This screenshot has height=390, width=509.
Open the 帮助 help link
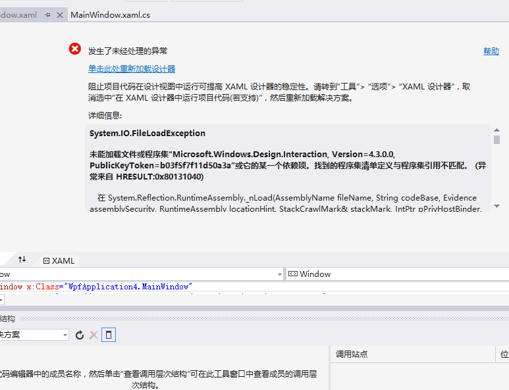point(491,51)
